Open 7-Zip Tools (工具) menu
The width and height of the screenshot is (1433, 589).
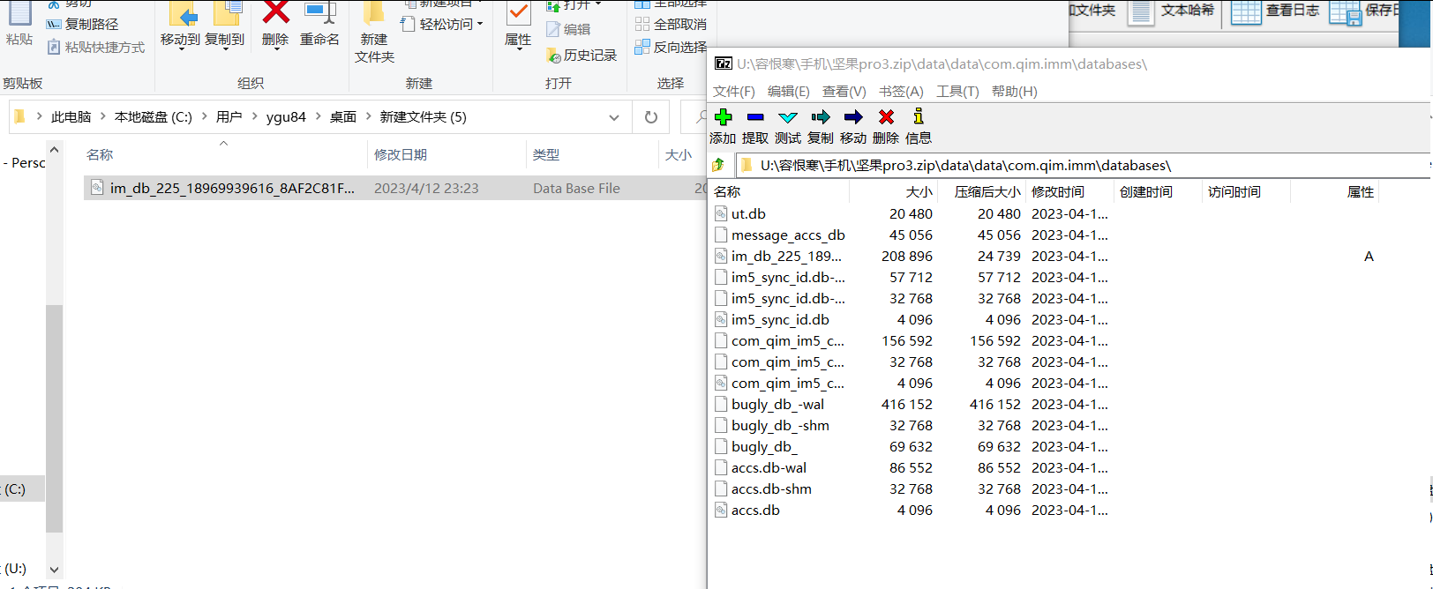[x=957, y=92]
